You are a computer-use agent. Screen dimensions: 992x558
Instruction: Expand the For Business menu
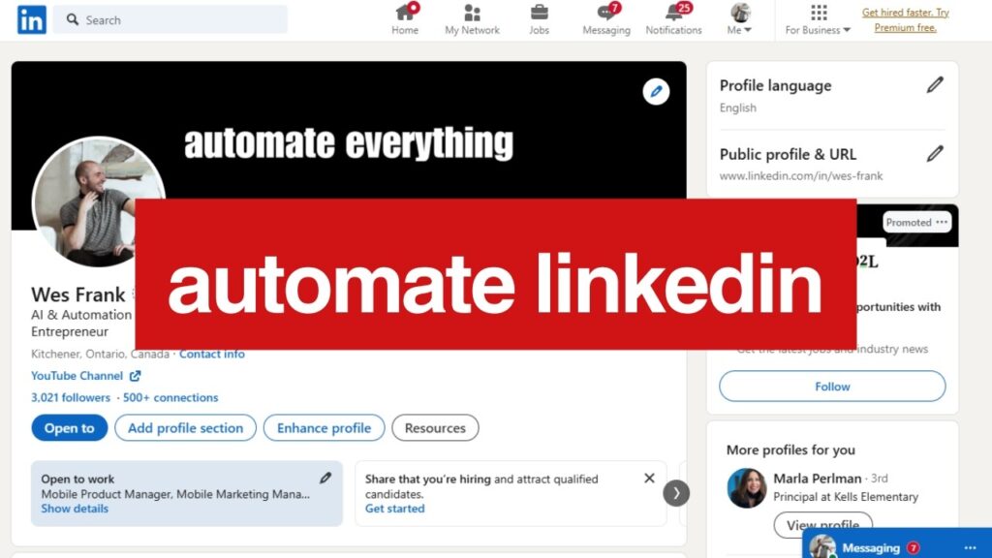[819, 19]
